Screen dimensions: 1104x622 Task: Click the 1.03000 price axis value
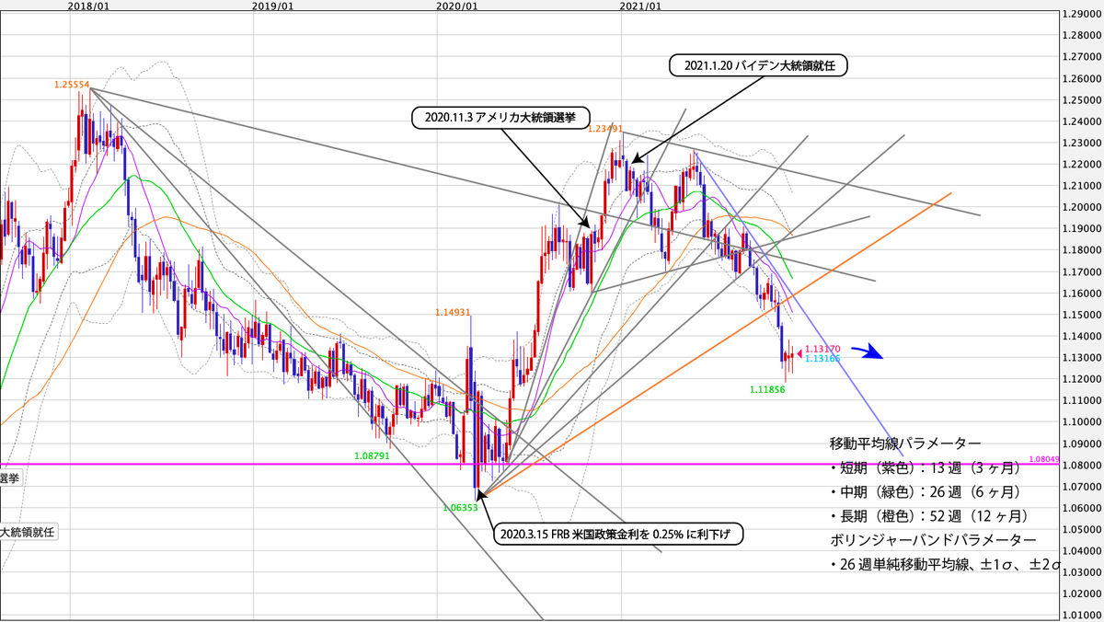(x=1083, y=571)
